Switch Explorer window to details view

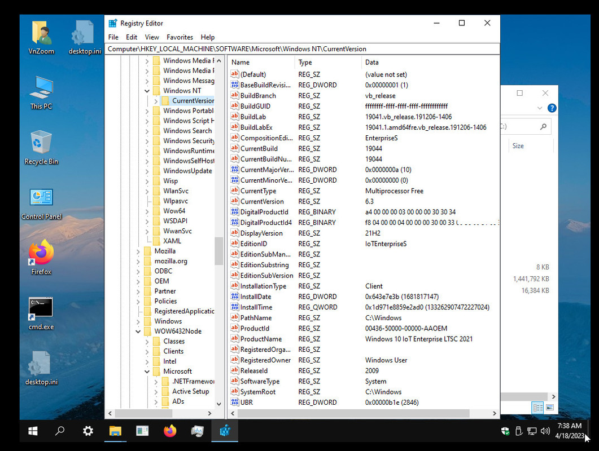(537, 408)
